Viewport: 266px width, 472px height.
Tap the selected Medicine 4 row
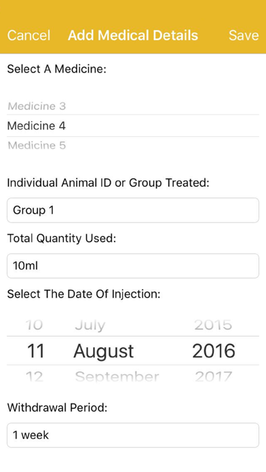coord(133,125)
